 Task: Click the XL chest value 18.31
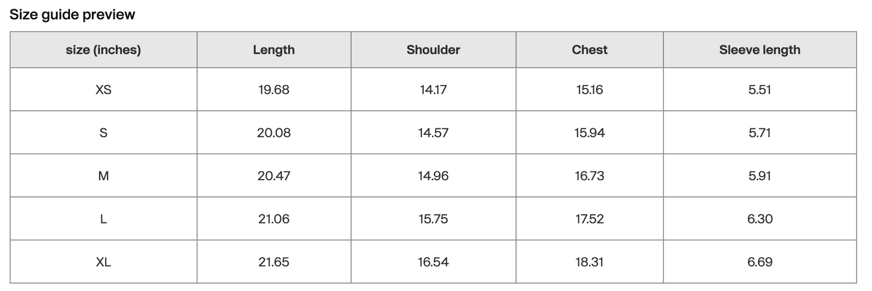pyautogui.click(x=590, y=262)
